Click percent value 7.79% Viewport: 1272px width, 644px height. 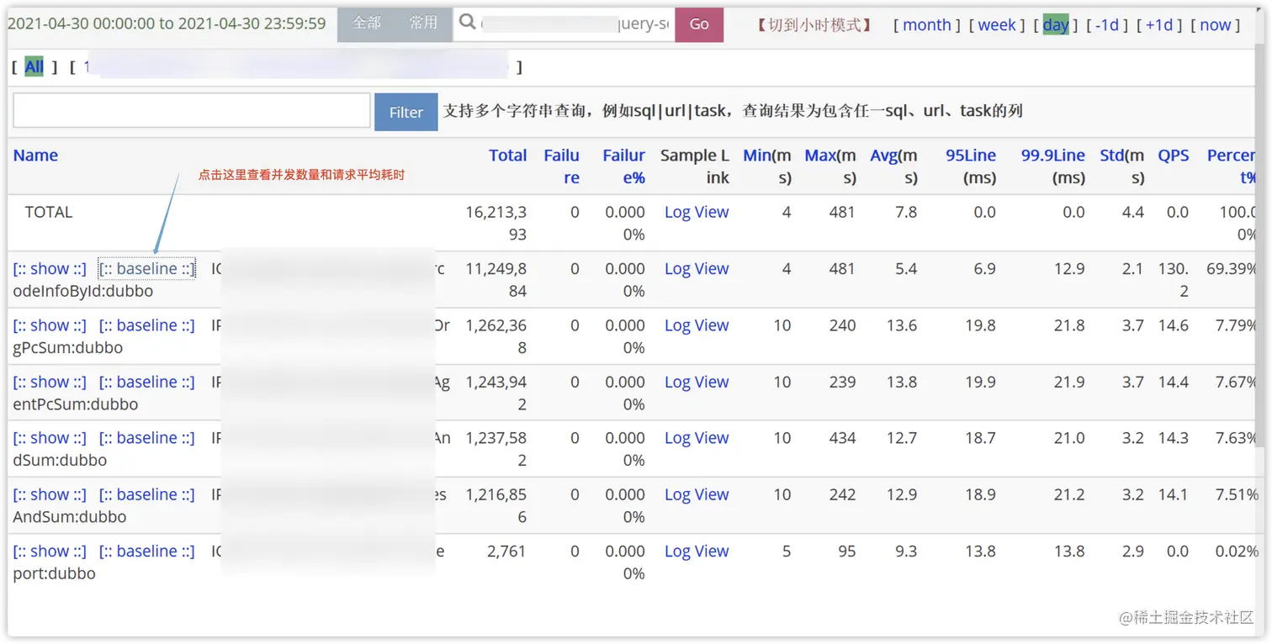tap(1237, 325)
